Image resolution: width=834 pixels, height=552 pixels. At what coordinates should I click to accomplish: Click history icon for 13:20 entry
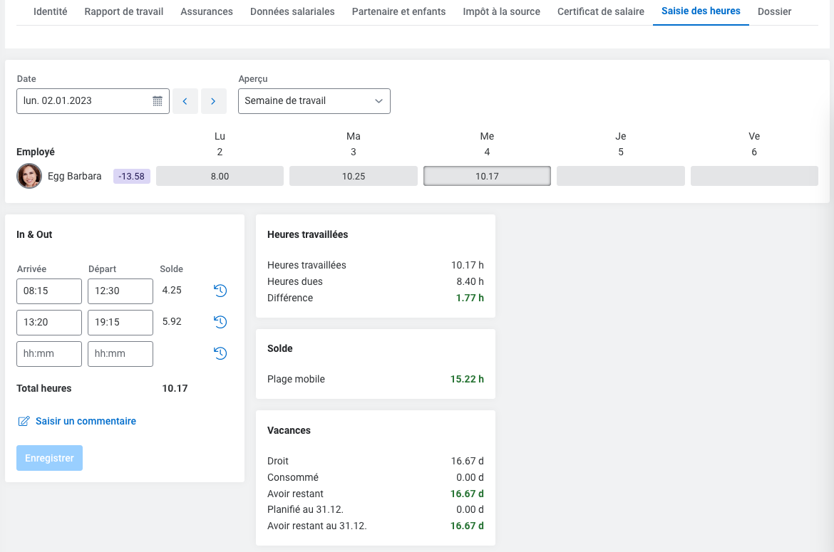pyautogui.click(x=220, y=322)
